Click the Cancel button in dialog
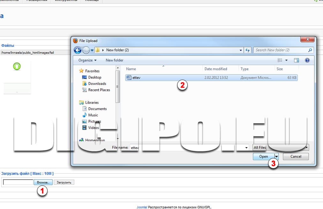The height and width of the screenshot is (209, 323). (296, 156)
